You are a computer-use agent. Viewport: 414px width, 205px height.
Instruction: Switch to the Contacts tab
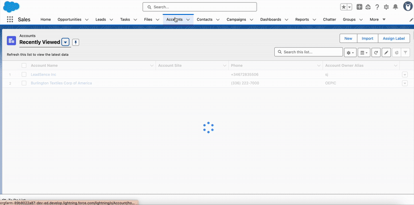point(204,20)
